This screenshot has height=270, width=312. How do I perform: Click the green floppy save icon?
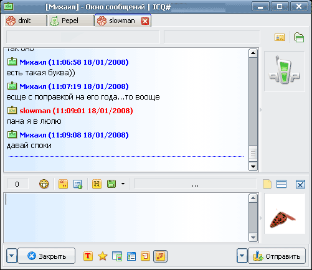point(111,184)
